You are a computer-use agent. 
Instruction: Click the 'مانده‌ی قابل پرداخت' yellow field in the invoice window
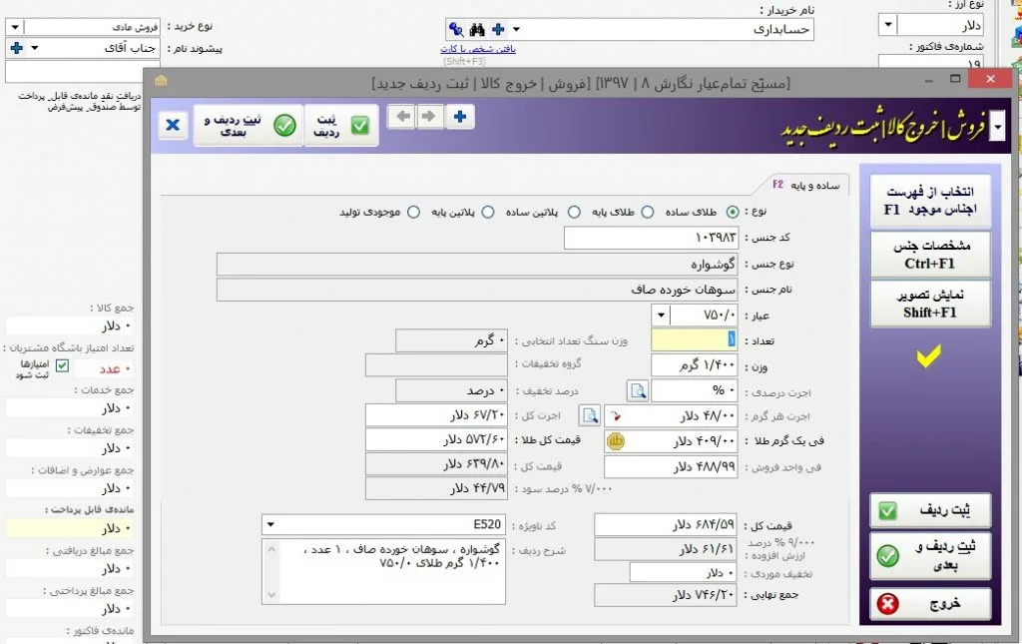coord(71,528)
